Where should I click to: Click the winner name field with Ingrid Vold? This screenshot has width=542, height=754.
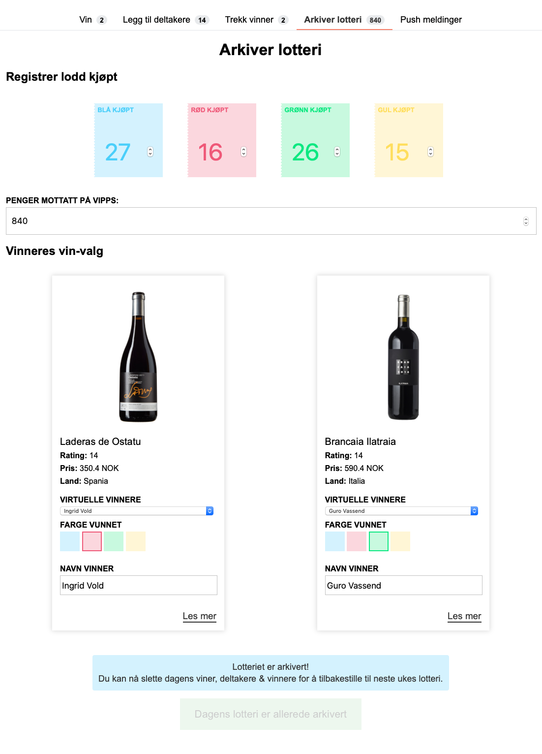139,585
